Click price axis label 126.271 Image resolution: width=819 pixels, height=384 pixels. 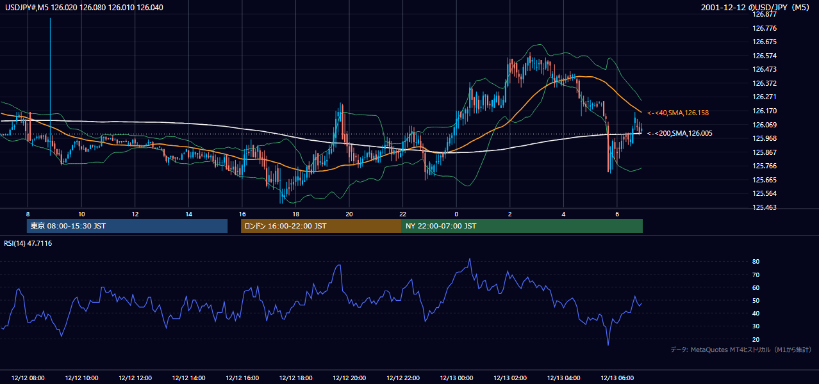tap(764, 97)
